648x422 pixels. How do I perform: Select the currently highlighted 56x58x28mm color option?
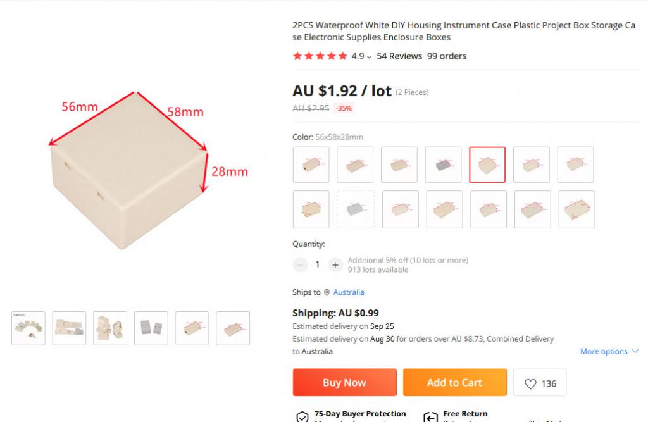click(487, 164)
